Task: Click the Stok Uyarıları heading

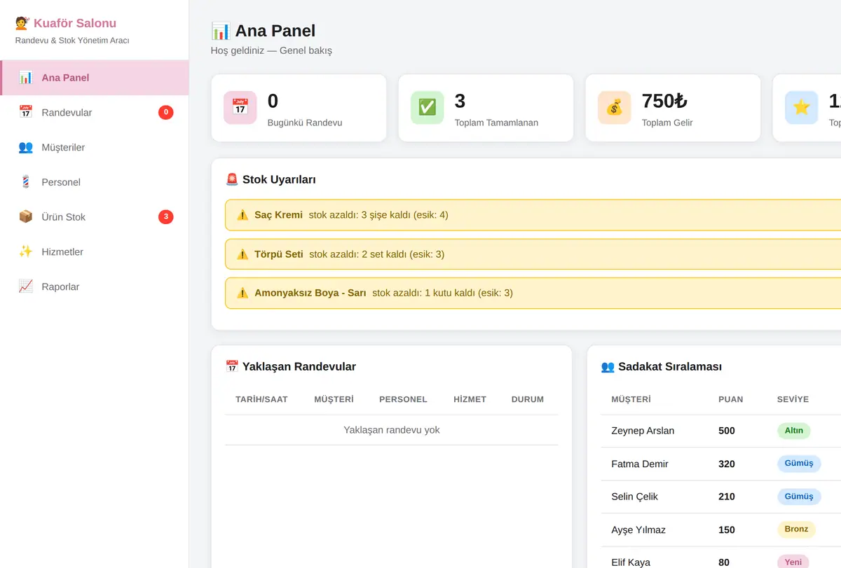Action: (x=271, y=179)
